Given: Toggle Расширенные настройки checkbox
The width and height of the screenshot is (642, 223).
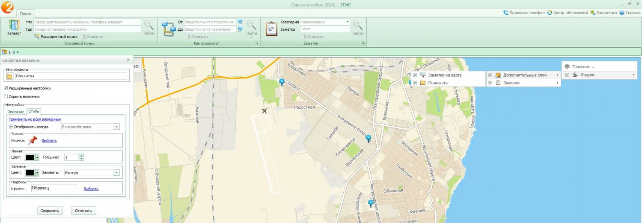Looking at the screenshot, I should [x=6, y=88].
